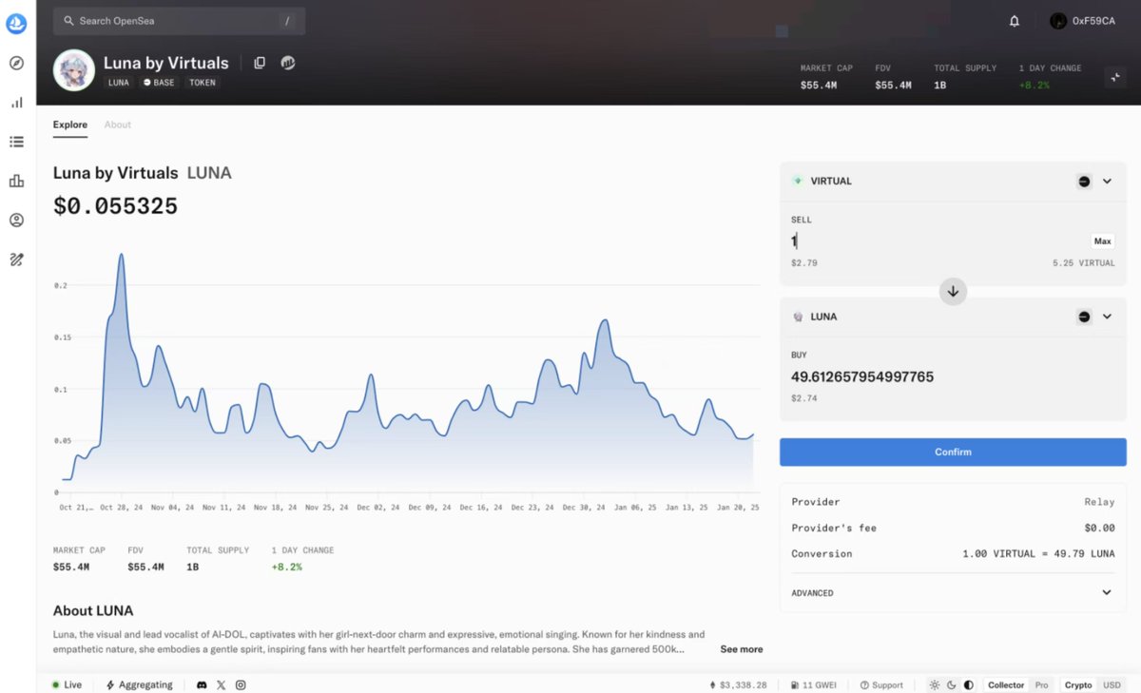Switch to dark theme moon icon
Image resolution: width=1141 pixels, height=693 pixels.
click(x=952, y=684)
